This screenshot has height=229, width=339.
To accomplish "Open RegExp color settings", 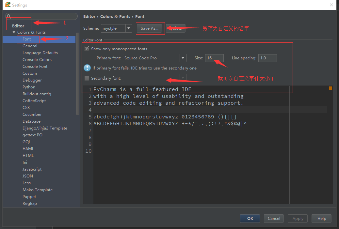I will tap(30, 204).
